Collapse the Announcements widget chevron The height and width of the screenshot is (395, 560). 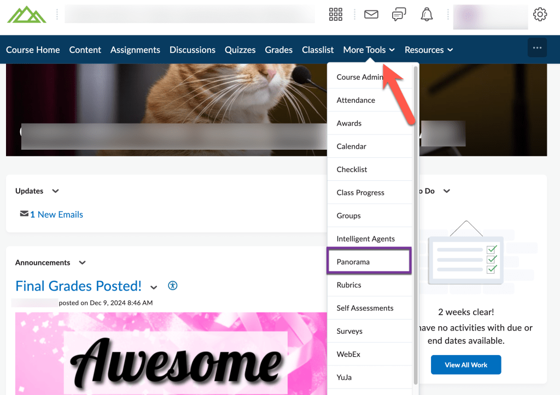(82, 263)
